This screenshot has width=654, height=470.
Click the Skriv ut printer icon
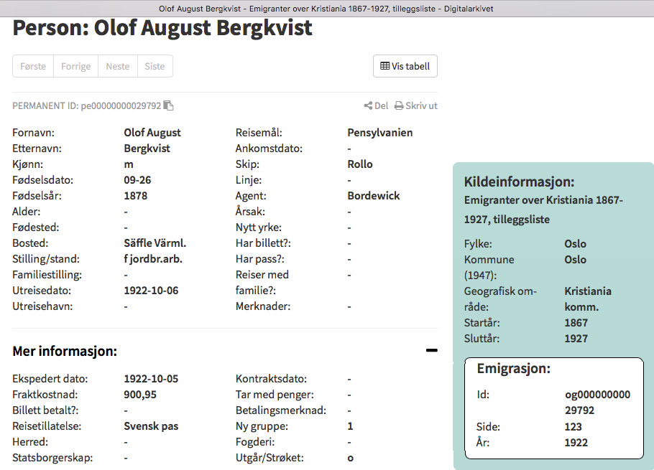[x=399, y=105]
